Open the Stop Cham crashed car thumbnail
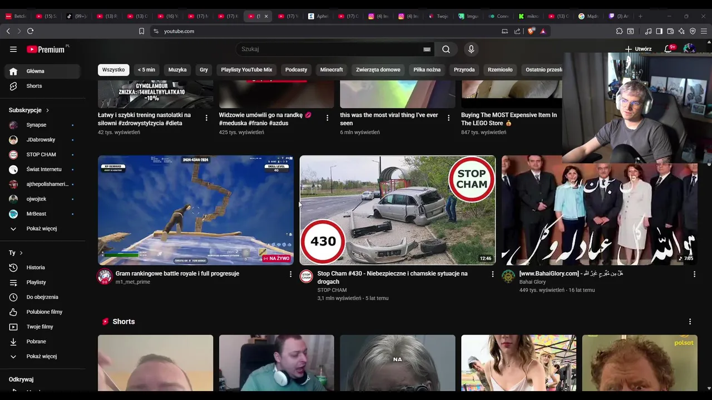Image resolution: width=712 pixels, height=400 pixels. coord(398,210)
